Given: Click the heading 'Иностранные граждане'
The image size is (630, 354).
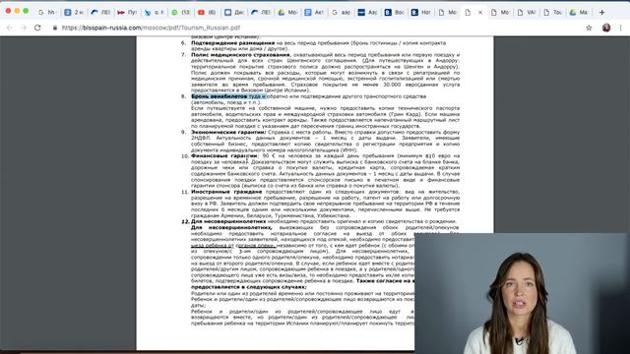Looking at the screenshot, I should pos(226,192).
